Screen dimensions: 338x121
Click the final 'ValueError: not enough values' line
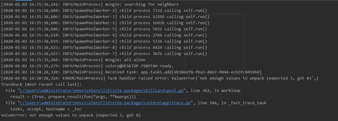pyautogui.click(x=71, y=115)
